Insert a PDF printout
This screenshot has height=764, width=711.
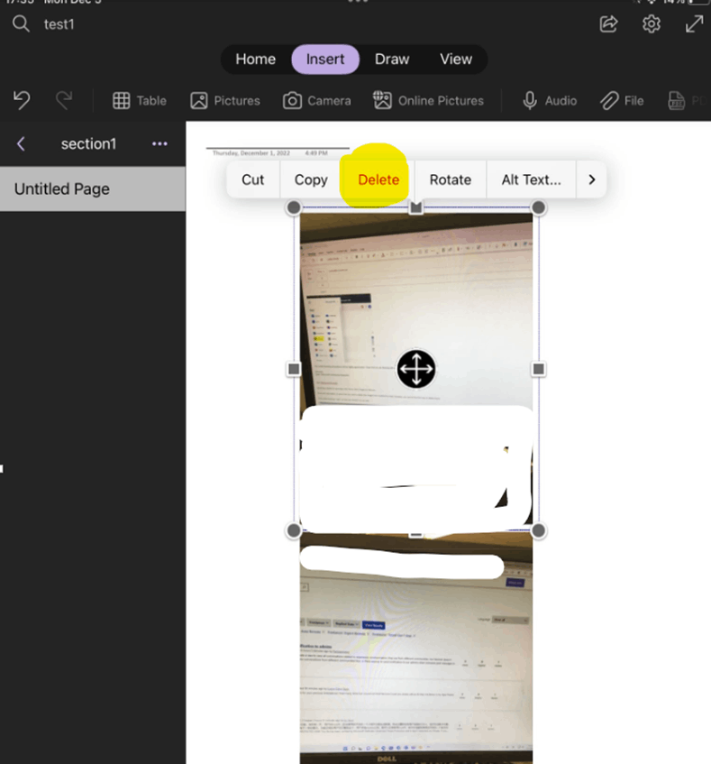point(688,101)
